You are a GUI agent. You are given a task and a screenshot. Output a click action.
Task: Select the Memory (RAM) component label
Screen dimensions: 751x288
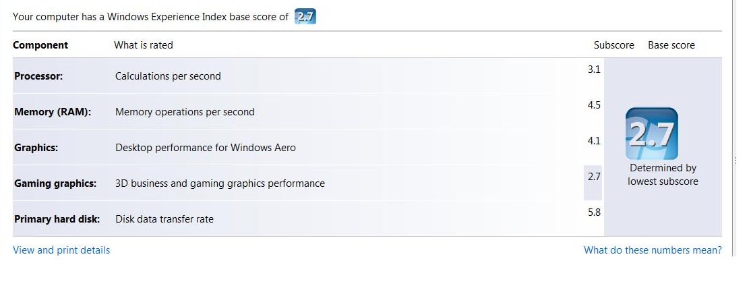[x=53, y=112]
